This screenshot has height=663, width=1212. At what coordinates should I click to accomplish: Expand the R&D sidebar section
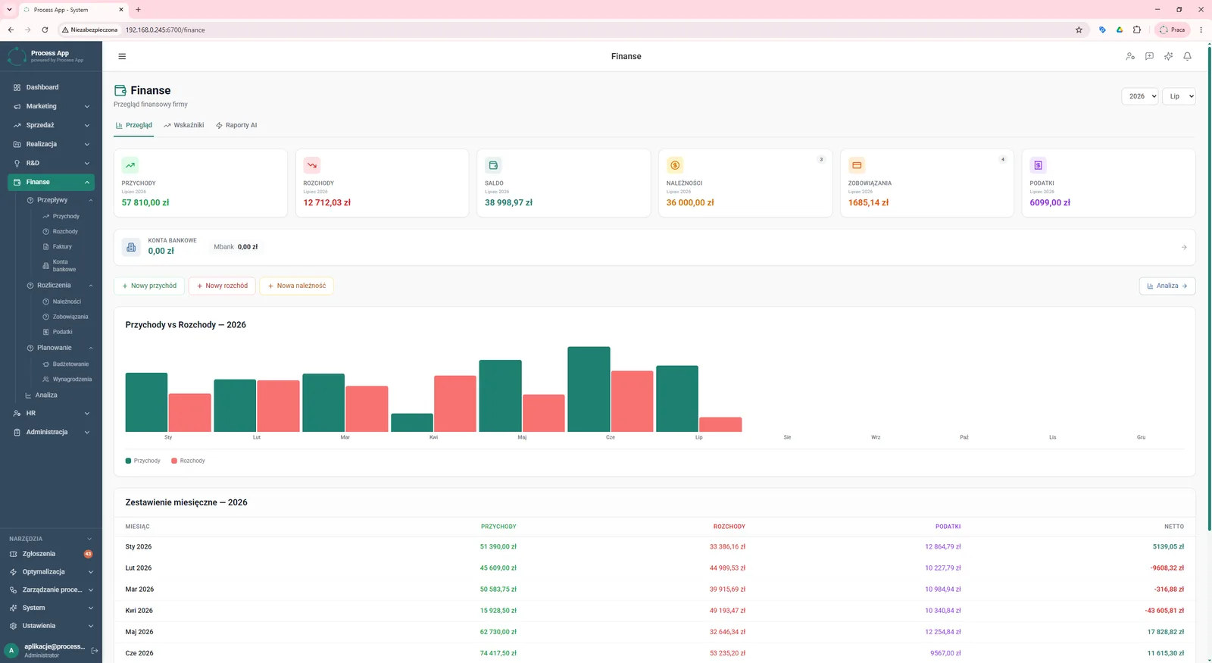(51, 163)
